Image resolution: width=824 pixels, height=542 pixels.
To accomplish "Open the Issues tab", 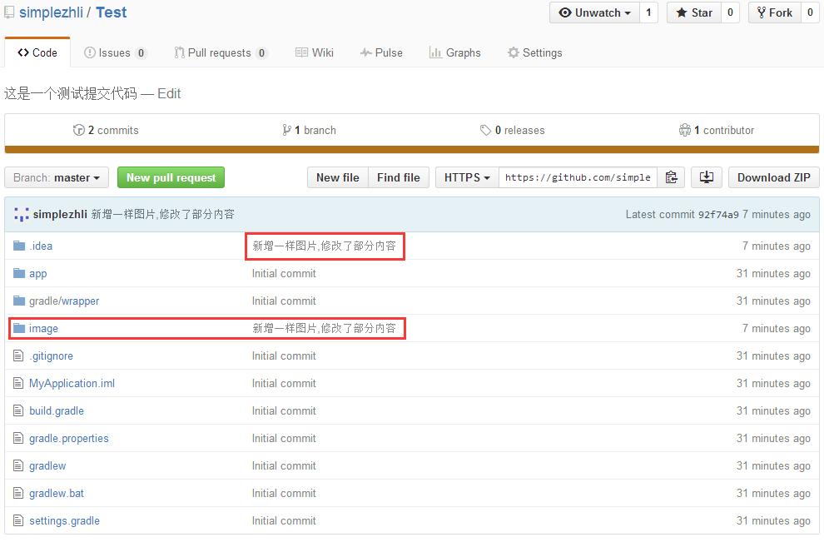I will [115, 52].
